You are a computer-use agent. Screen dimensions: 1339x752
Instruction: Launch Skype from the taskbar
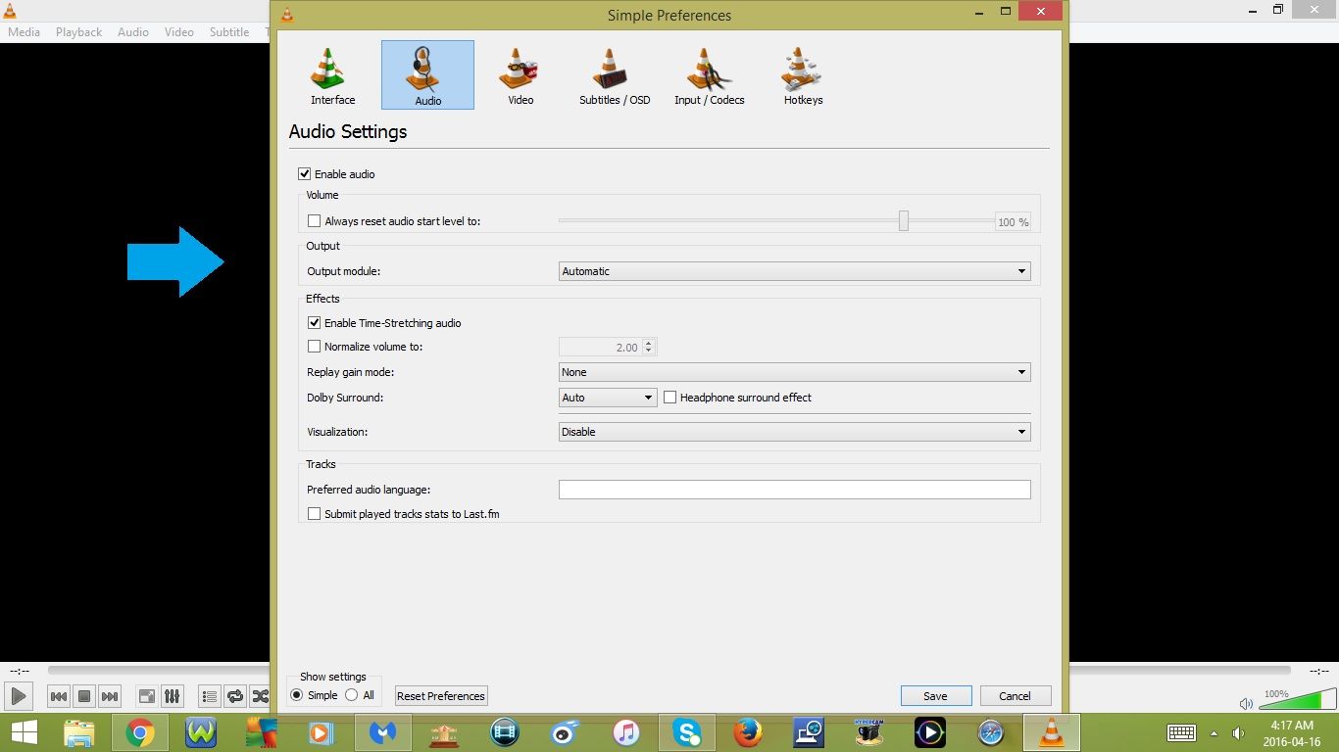click(x=687, y=731)
